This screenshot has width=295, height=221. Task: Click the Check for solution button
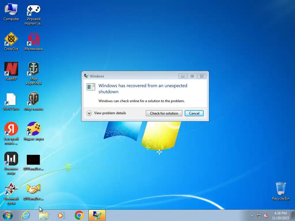pyautogui.click(x=164, y=113)
